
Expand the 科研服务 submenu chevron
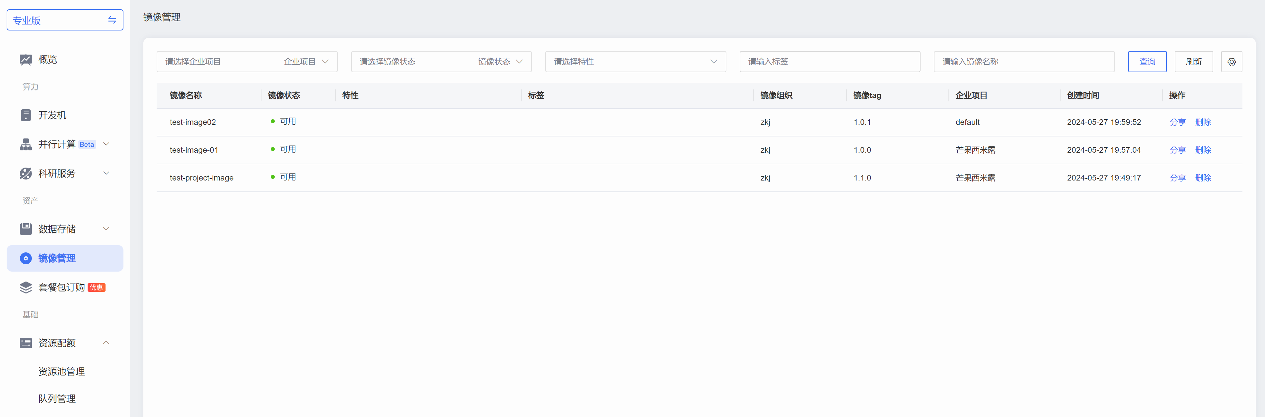tap(106, 173)
